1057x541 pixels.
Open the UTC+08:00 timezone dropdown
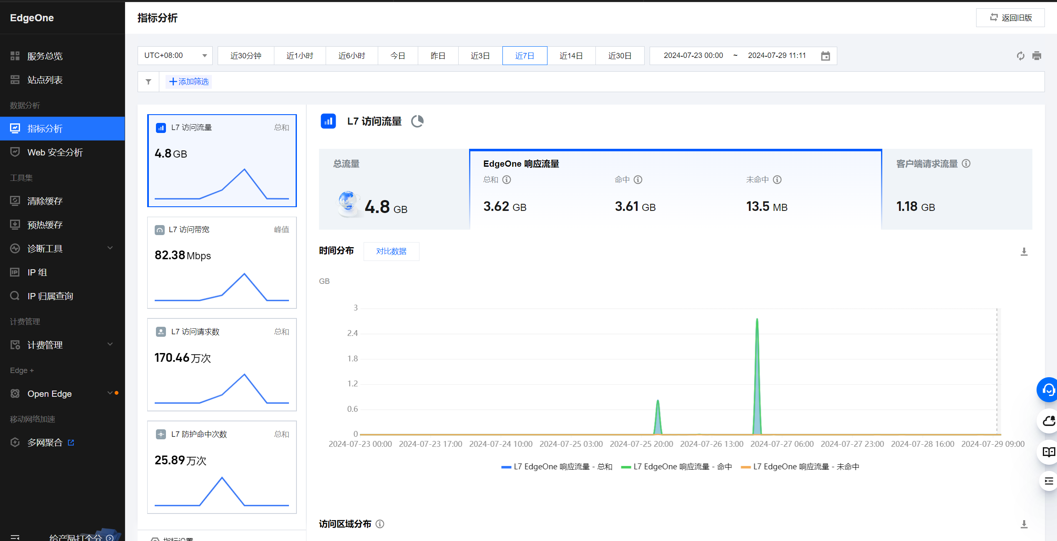tap(175, 55)
